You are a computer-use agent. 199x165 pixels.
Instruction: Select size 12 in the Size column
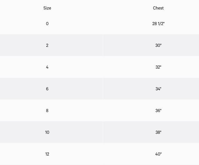pyautogui.click(x=47, y=154)
